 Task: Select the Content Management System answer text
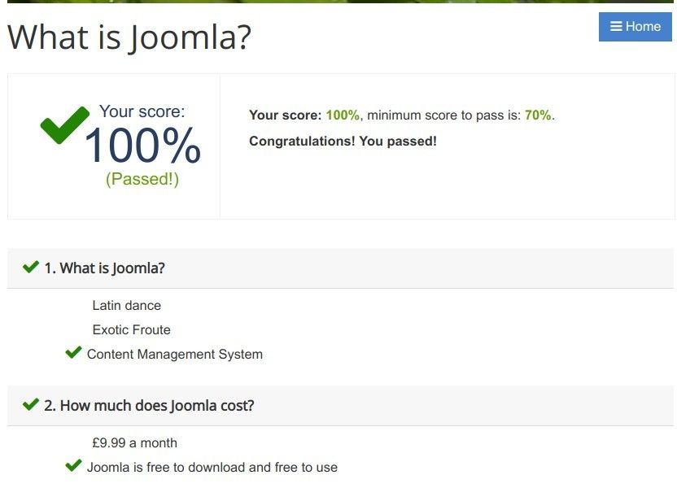[175, 355]
